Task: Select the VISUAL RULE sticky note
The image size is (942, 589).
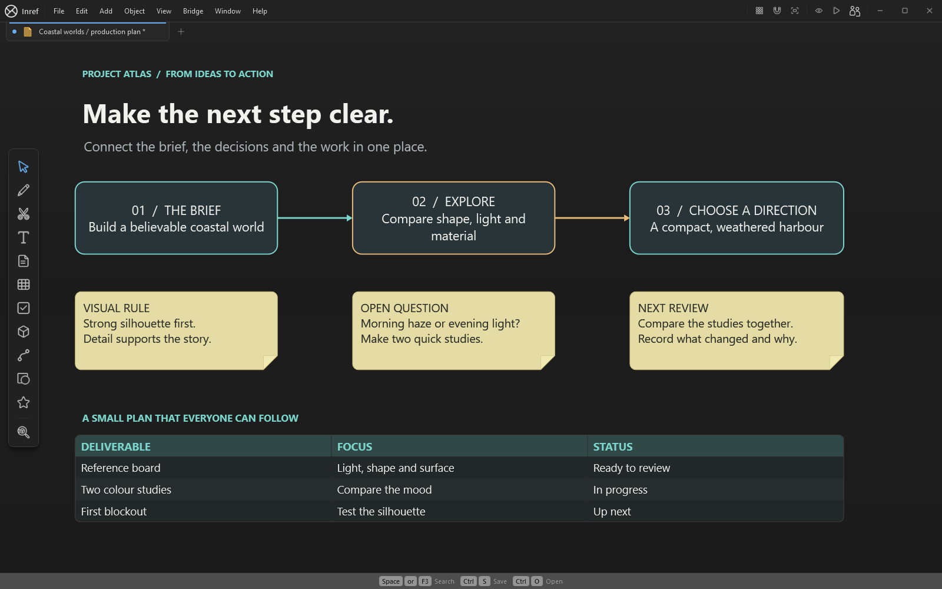Action: click(176, 330)
